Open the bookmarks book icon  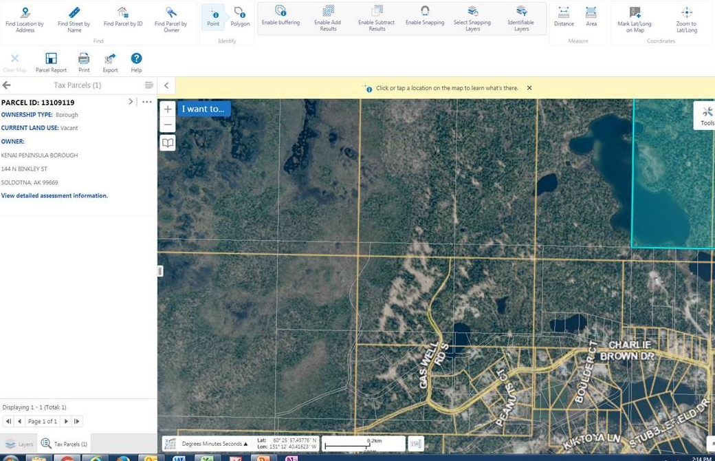click(x=168, y=143)
